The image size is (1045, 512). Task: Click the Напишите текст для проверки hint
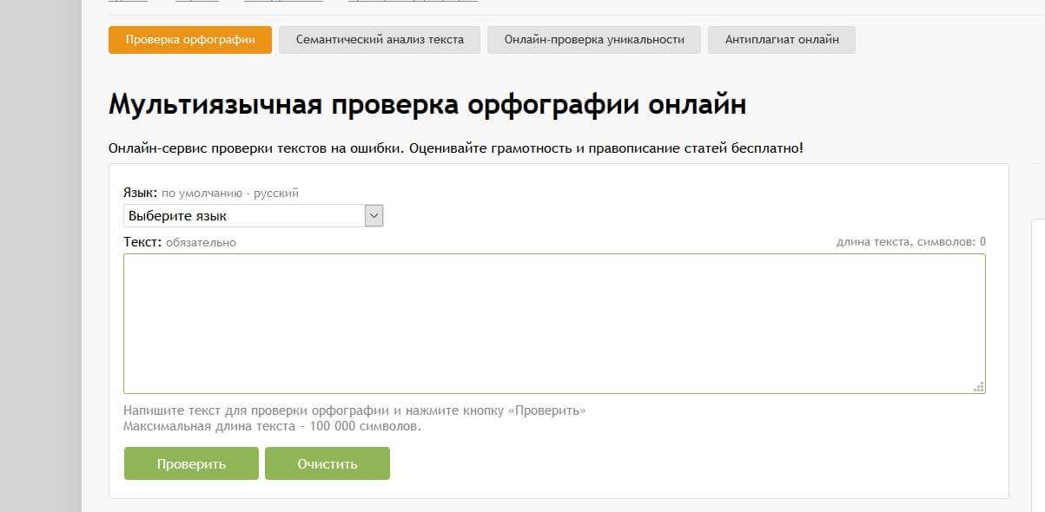pyautogui.click(x=354, y=410)
